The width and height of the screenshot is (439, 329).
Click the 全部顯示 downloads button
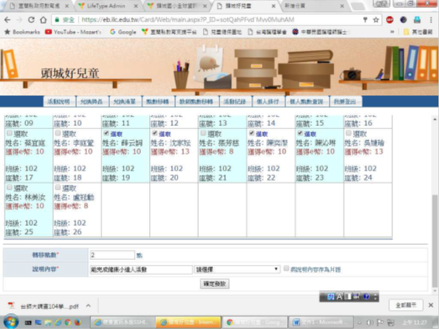[x=406, y=305]
